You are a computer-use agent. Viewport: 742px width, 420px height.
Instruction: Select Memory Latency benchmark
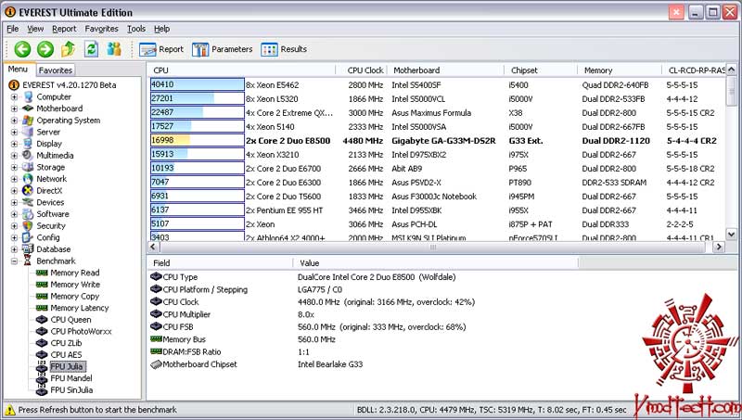coord(80,308)
